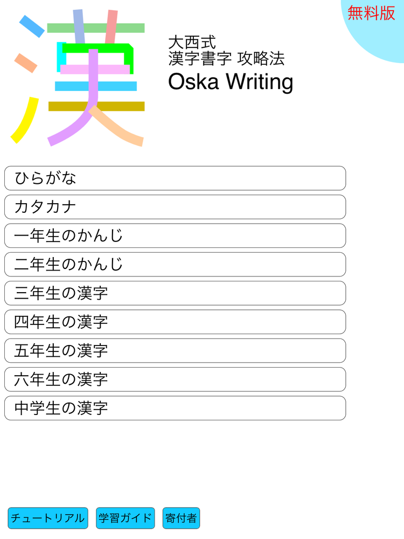Open 中学生の漢字
Screen dimensions: 404x539
[175, 407]
